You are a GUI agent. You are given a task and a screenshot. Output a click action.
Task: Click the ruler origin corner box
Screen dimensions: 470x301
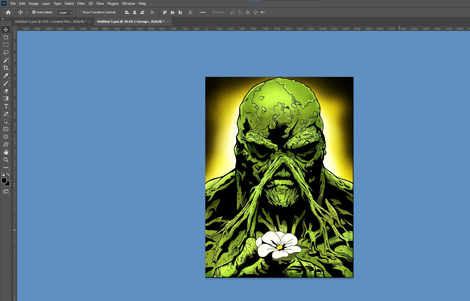(x=14, y=29)
